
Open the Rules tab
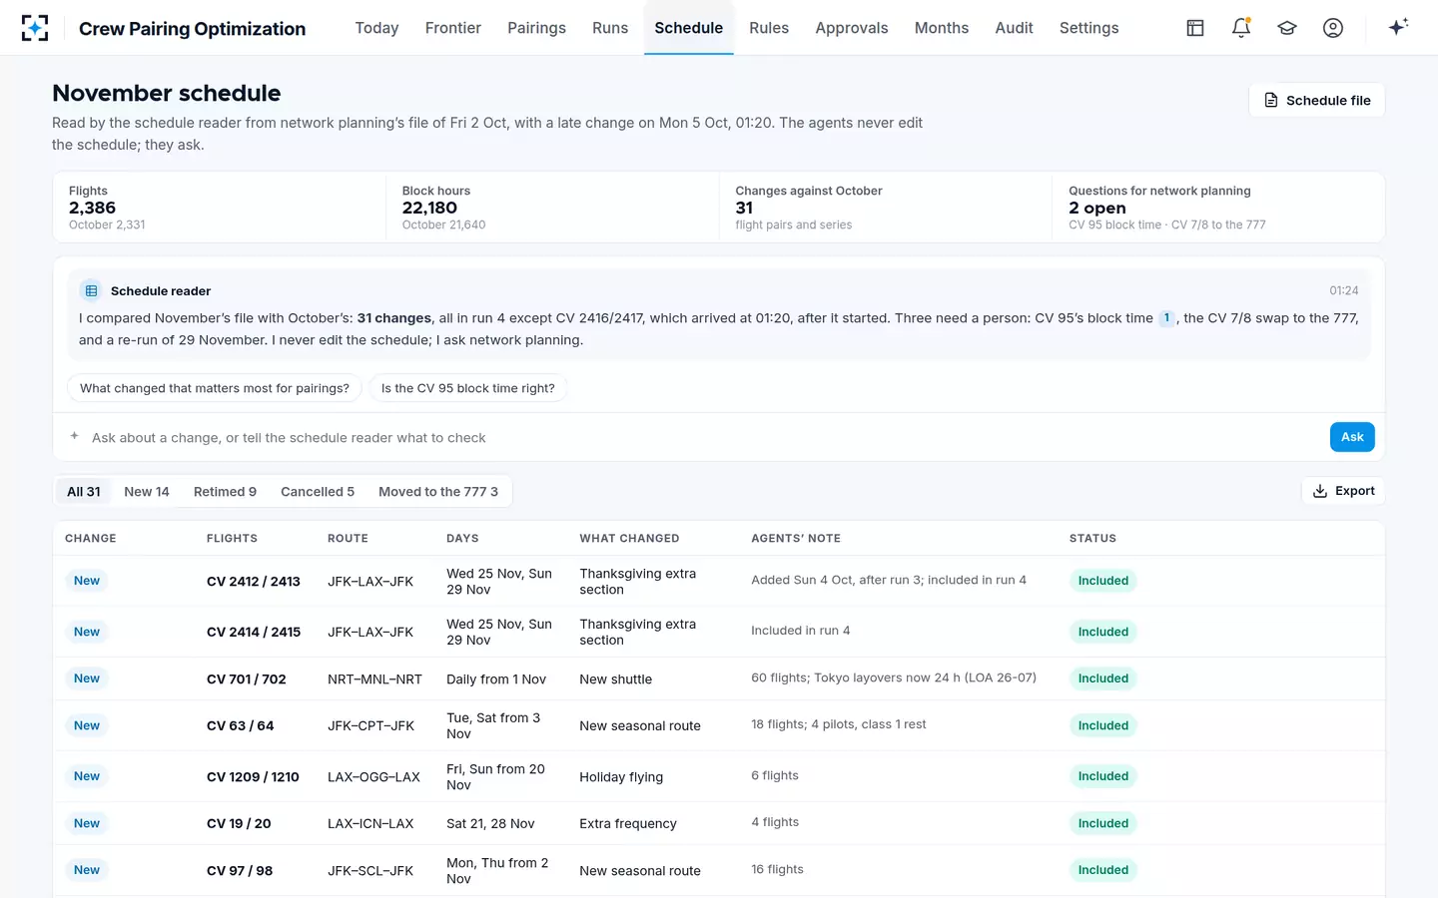coord(769,28)
